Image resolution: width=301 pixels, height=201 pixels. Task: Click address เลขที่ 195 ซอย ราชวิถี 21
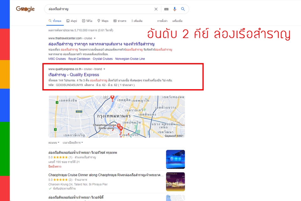pos(64,162)
